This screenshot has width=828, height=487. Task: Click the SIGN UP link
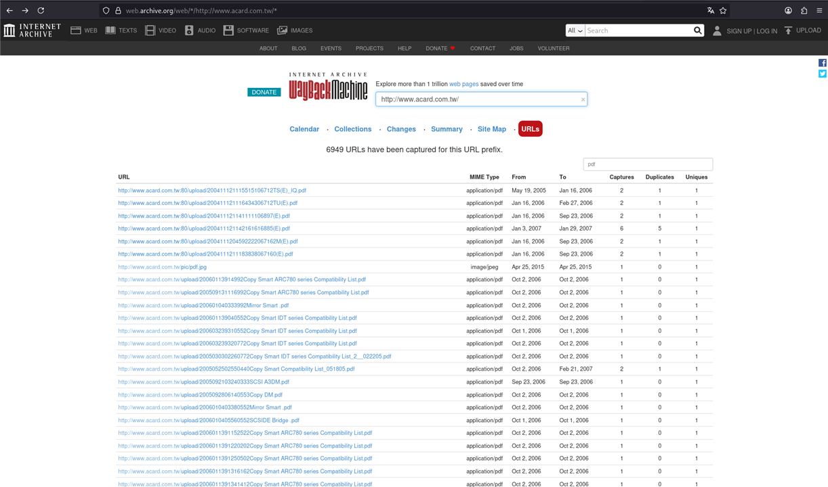pos(739,31)
